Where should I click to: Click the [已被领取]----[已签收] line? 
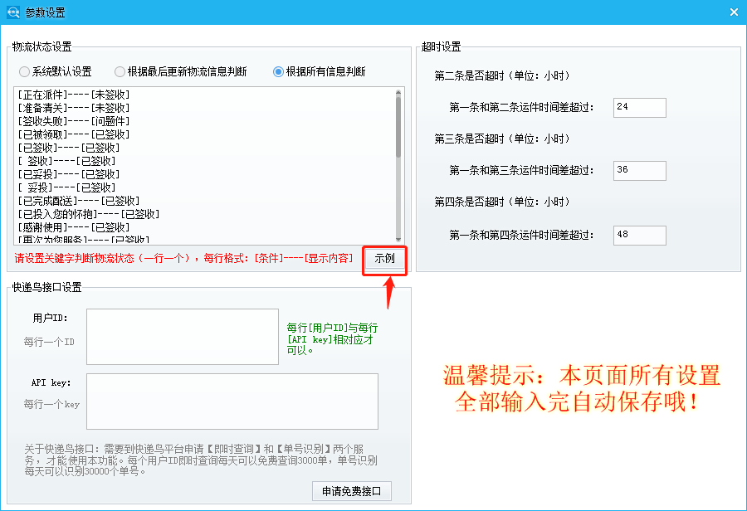74,134
